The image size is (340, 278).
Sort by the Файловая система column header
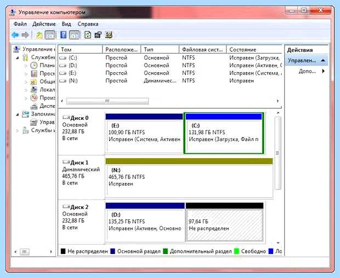[203, 50]
